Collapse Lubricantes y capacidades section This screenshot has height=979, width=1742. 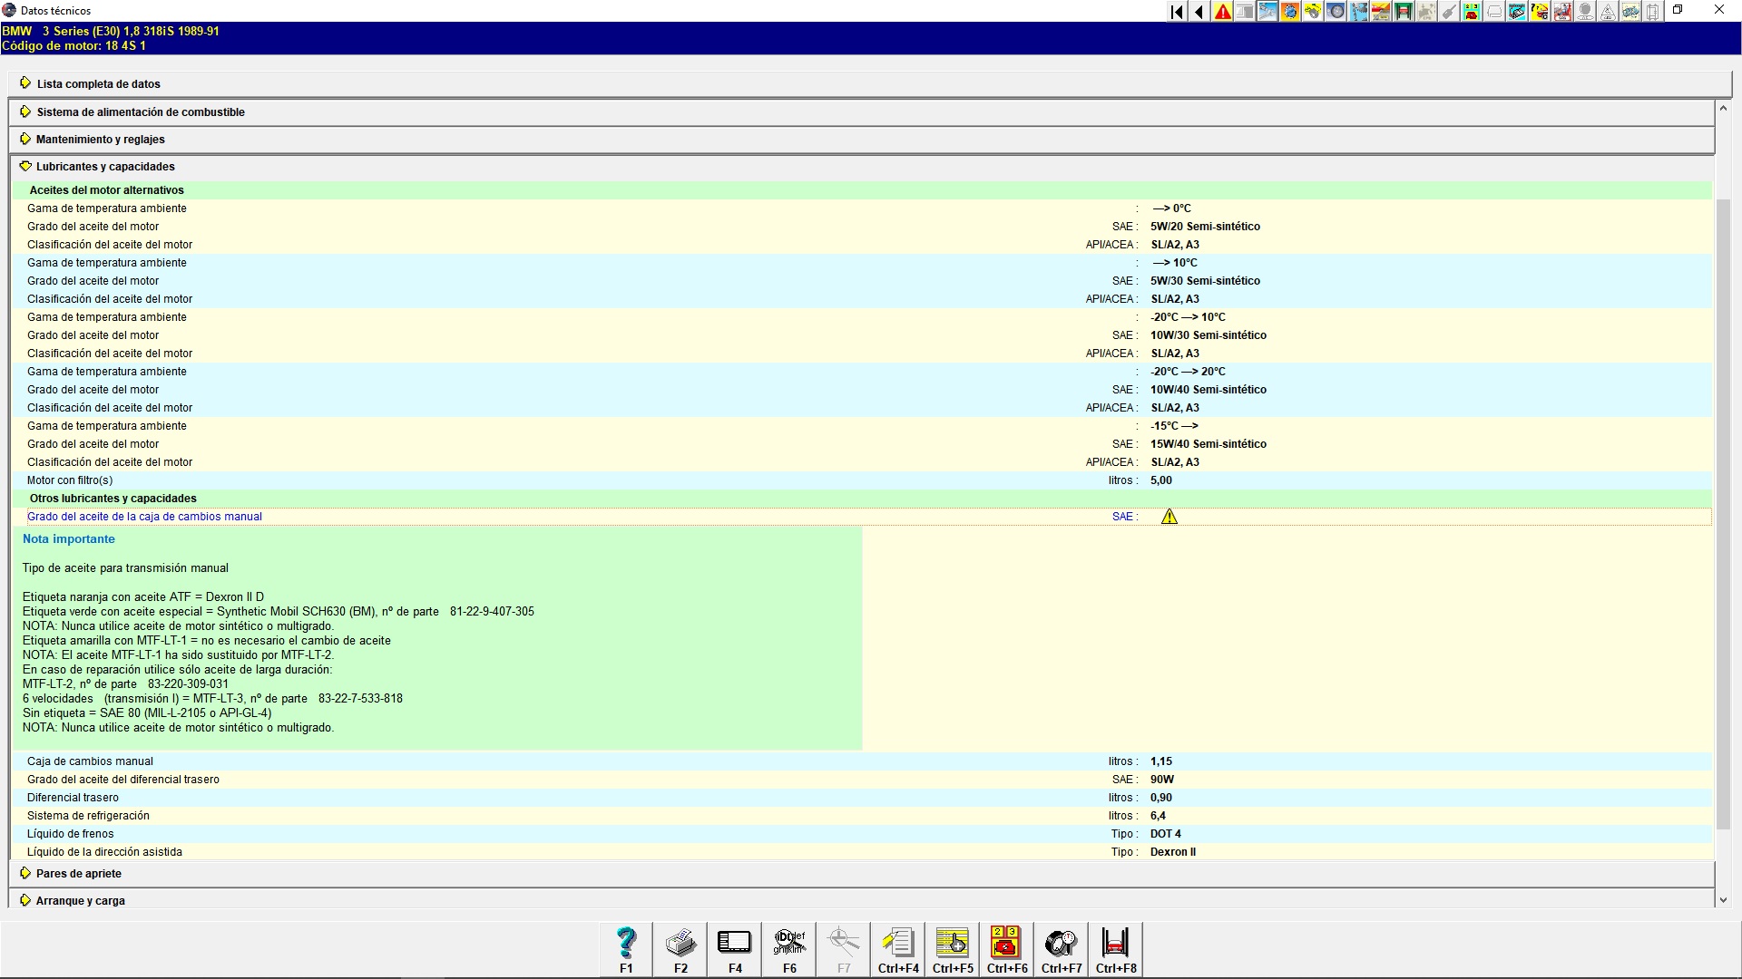pyautogui.click(x=105, y=167)
